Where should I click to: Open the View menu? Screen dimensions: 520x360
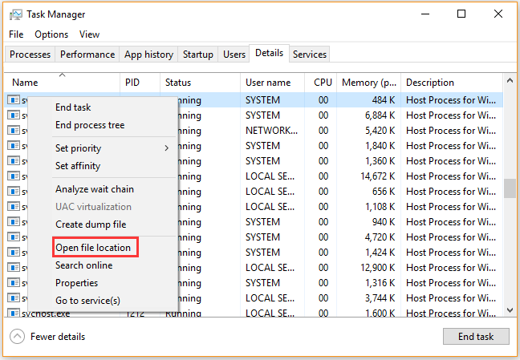point(89,34)
